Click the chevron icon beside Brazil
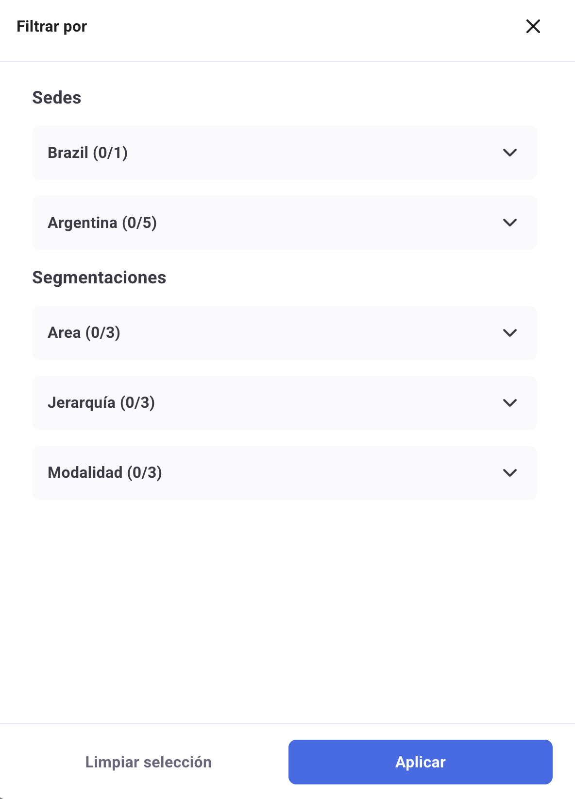This screenshot has width=575, height=799. coord(510,153)
